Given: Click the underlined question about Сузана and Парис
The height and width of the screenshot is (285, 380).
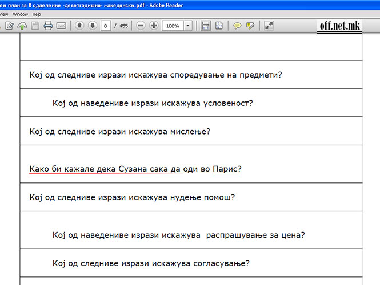Looking at the screenshot, I should click(135, 169).
